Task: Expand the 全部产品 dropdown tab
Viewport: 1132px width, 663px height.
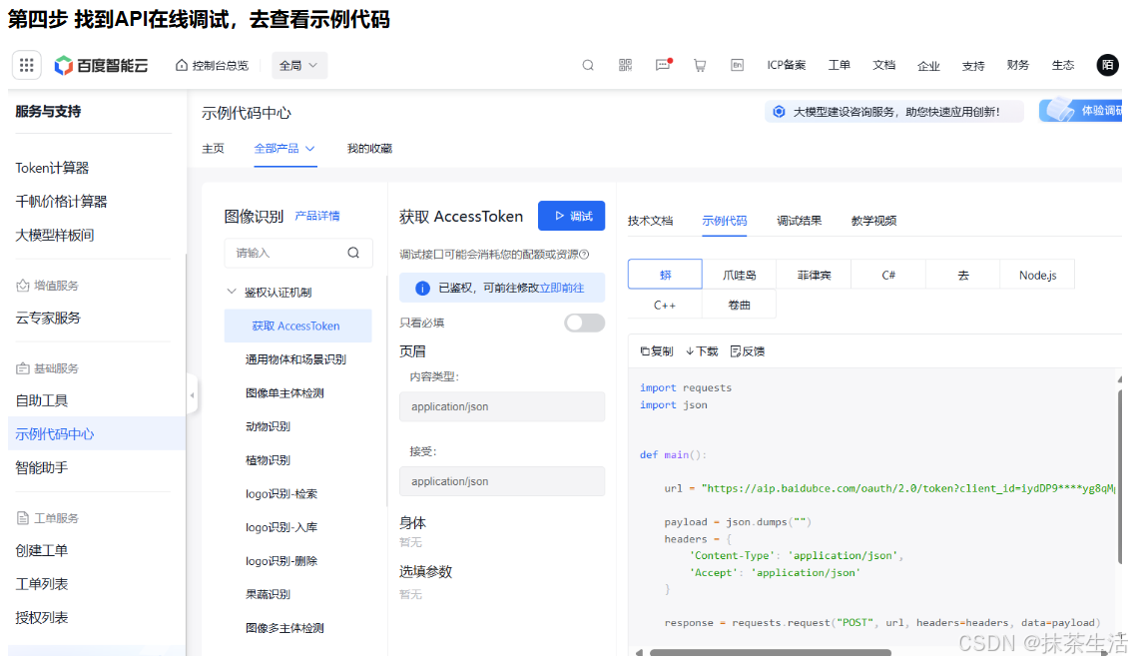Action: click(284, 148)
